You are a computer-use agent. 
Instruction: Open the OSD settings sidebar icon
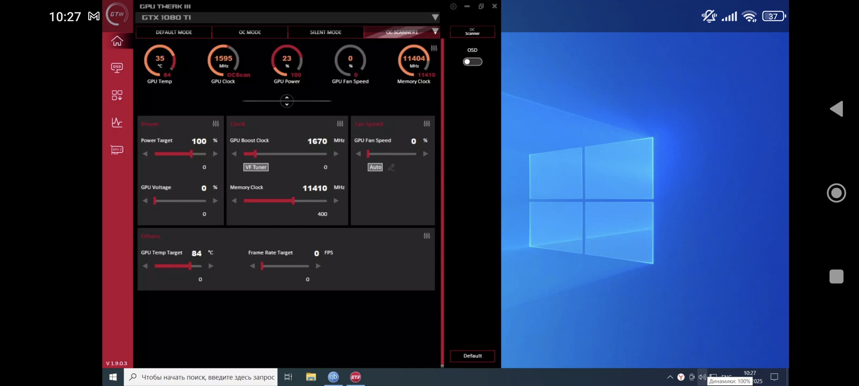click(x=117, y=68)
